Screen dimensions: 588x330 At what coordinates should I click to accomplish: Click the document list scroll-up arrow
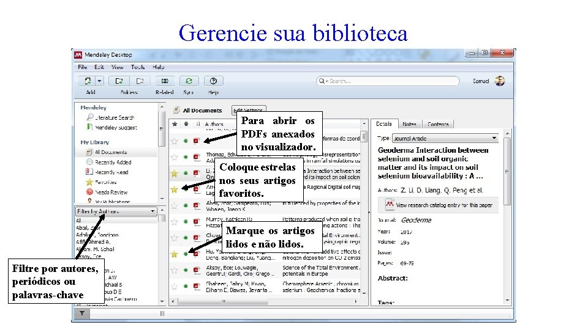pyautogui.click(x=364, y=123)
